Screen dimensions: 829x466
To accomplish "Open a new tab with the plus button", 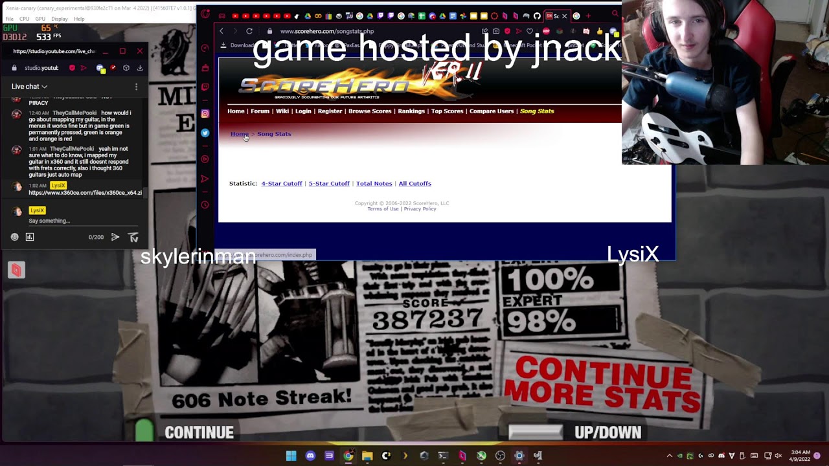I will 588,16.
